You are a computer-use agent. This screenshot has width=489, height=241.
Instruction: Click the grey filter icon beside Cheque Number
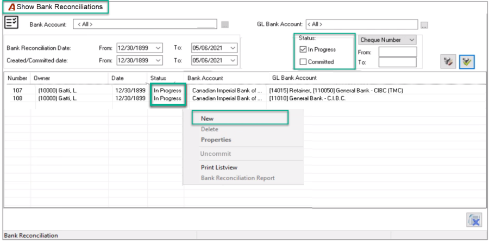(x=448, y=62)
